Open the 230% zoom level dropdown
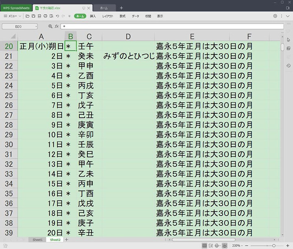Image resolution: width=293 pixels, height=249 pixels. pyautogui.click(x=237, y=246)
